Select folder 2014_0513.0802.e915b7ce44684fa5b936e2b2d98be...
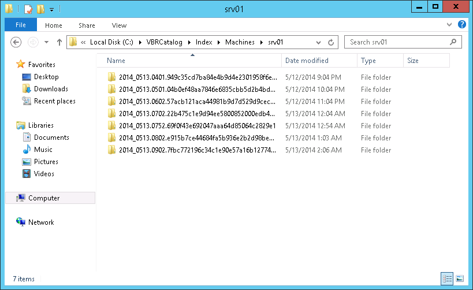This screenshot has height=290, width=473. tap(196, 138)
